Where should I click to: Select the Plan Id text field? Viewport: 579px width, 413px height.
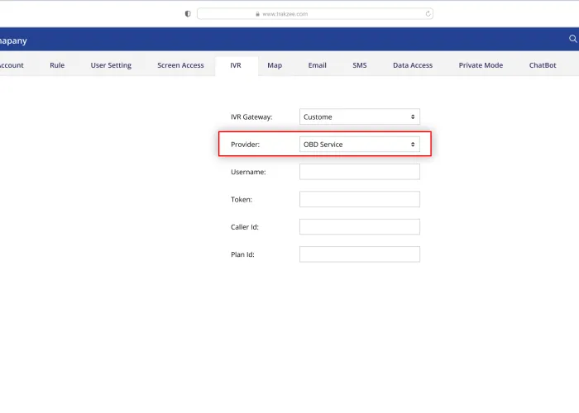[359, 254]
